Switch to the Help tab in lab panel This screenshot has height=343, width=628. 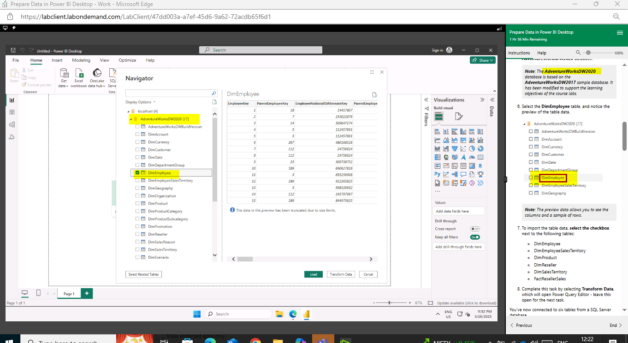pos(542,53)
